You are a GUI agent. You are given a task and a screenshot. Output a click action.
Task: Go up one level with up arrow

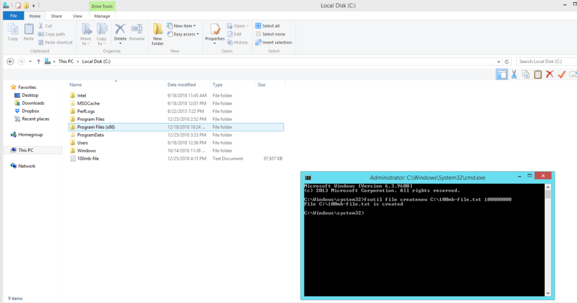38,61
